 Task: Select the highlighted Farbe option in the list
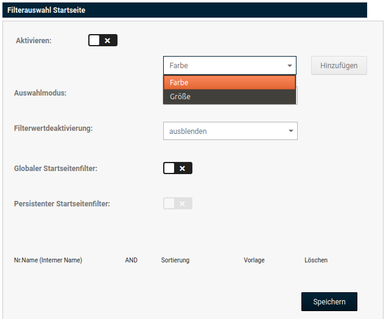229,82
